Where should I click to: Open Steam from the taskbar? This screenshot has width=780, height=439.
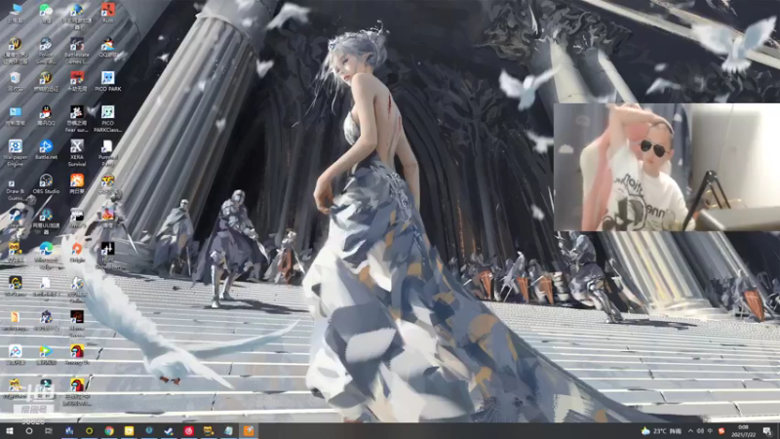click(x=169, y=431)
